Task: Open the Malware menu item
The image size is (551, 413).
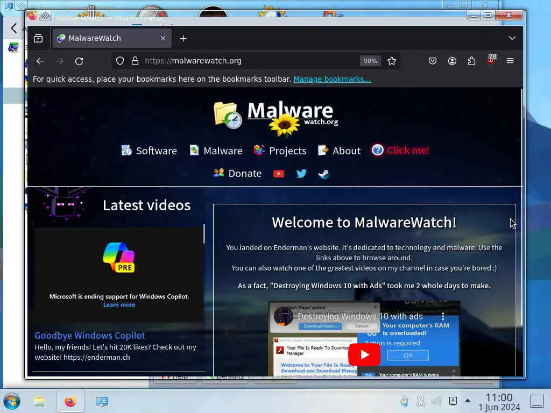Action: [x=216, y=151]
